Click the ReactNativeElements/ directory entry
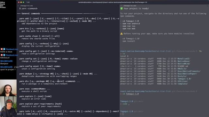 tap(189, 71)
